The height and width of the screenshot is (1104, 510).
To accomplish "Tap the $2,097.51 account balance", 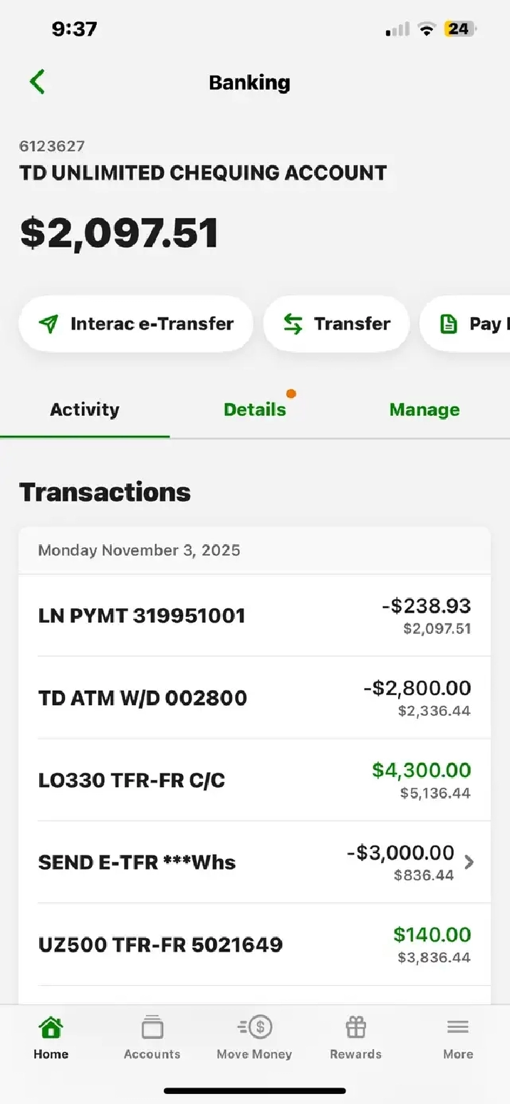I will (x=119, y=234).
